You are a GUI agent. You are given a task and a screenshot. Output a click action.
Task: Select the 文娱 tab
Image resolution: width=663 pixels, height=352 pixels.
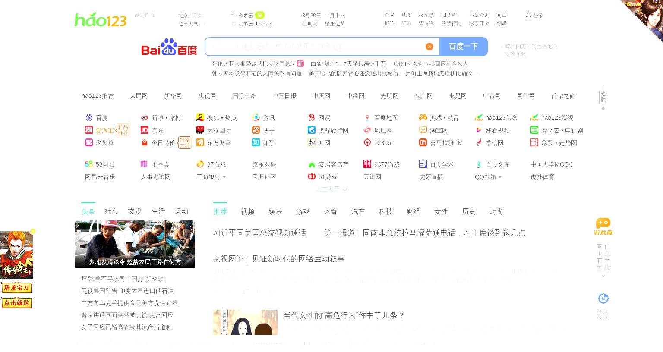pyautogui.click(x=135, y=211)
